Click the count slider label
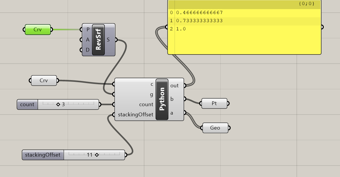 point(27,104)
